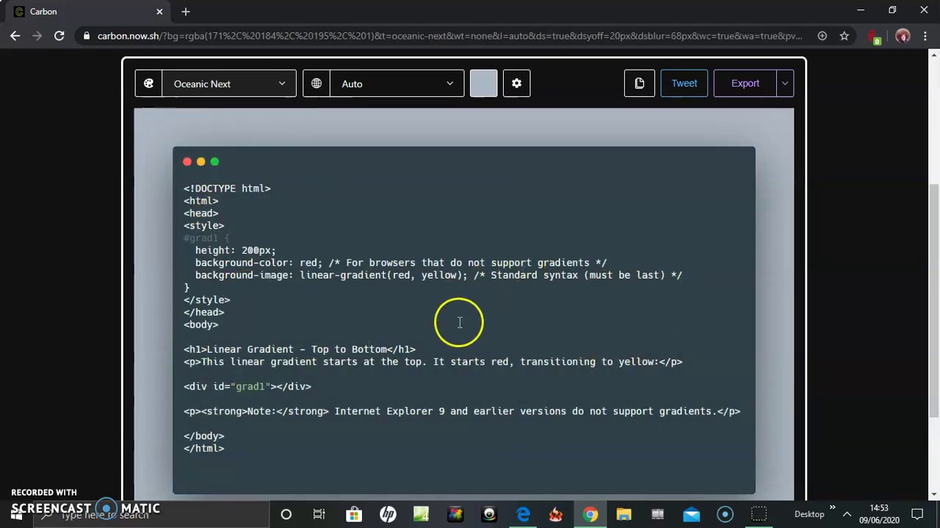Click the site lock icon
This screenshot has width=940, height=528.
(87, 36)
